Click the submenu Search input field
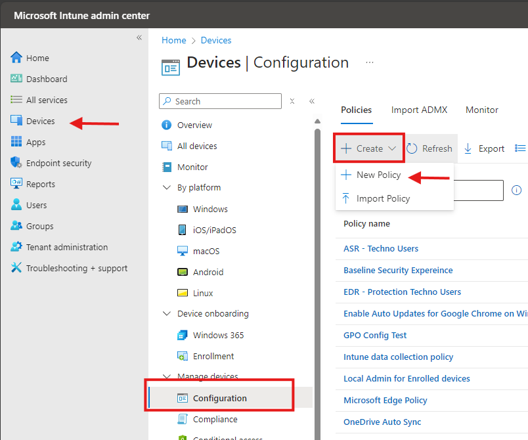528x440 pixels. 220,101
